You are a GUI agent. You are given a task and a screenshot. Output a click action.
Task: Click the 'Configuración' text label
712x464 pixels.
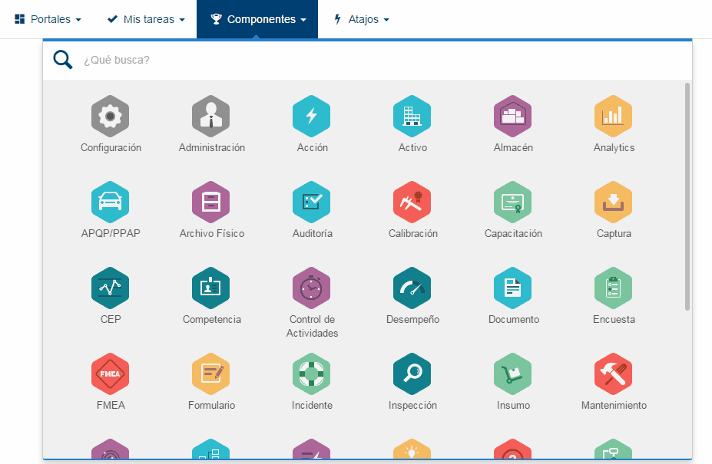click(111, 148)
